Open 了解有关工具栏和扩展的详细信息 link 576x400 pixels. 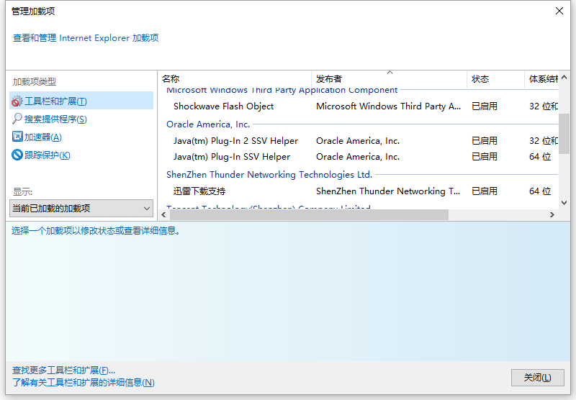tap(84, 383)
